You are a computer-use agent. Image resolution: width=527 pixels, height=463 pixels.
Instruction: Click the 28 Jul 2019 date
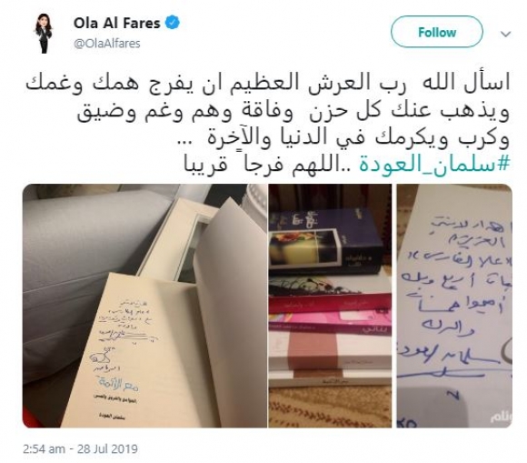(107, 448)
